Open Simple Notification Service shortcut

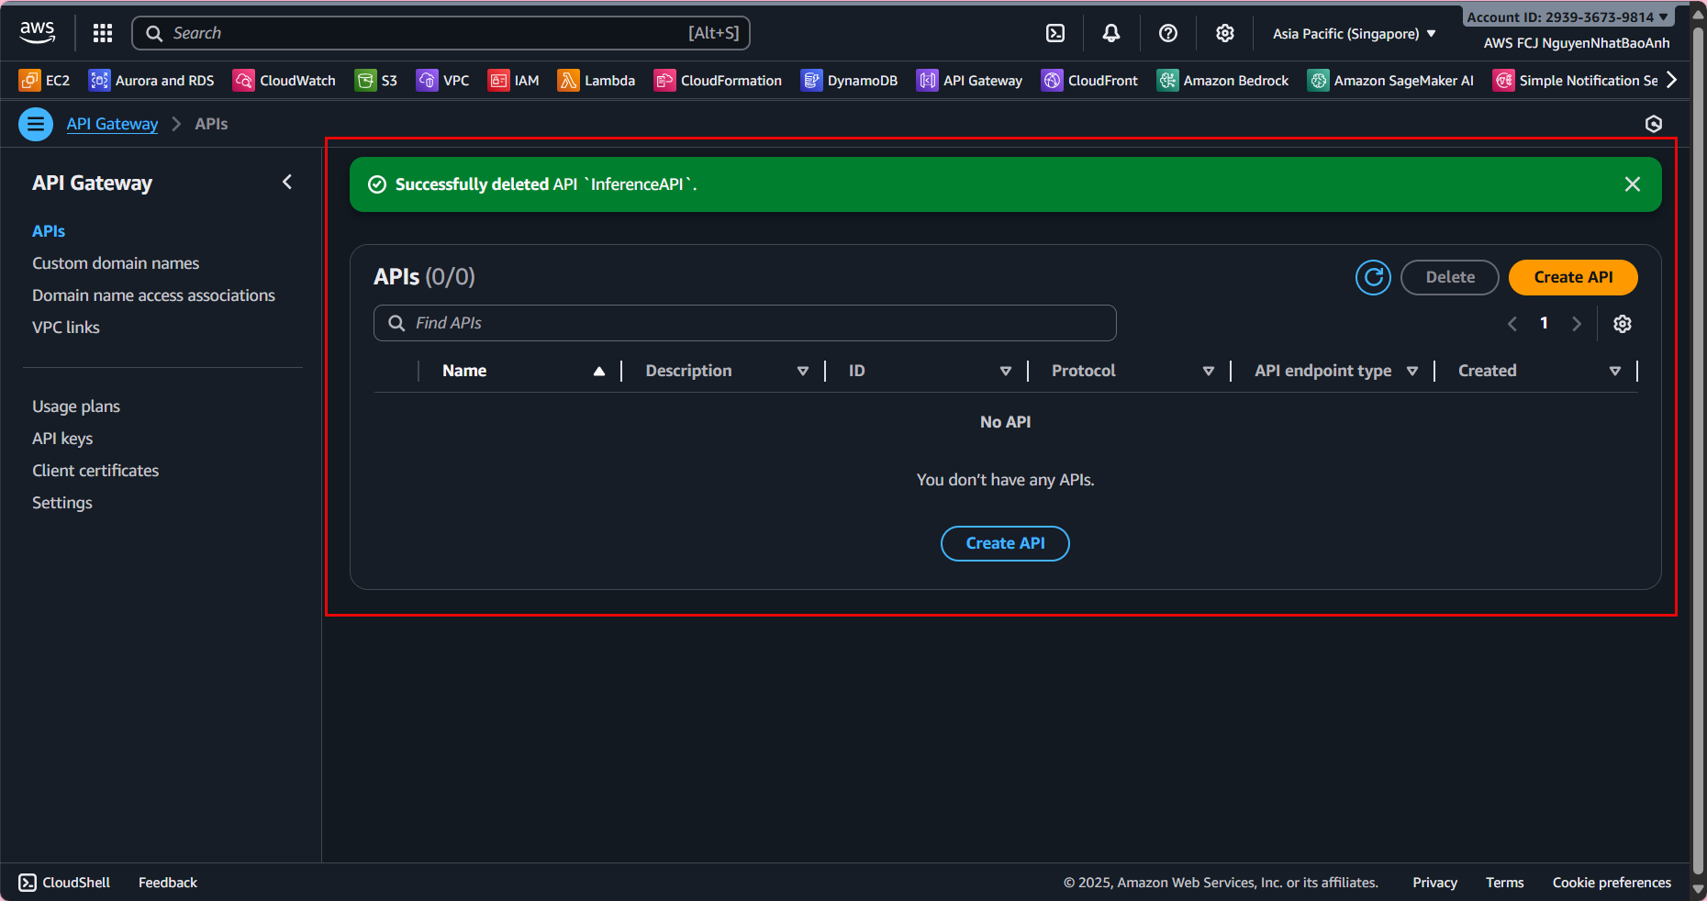coord(1575,81)
